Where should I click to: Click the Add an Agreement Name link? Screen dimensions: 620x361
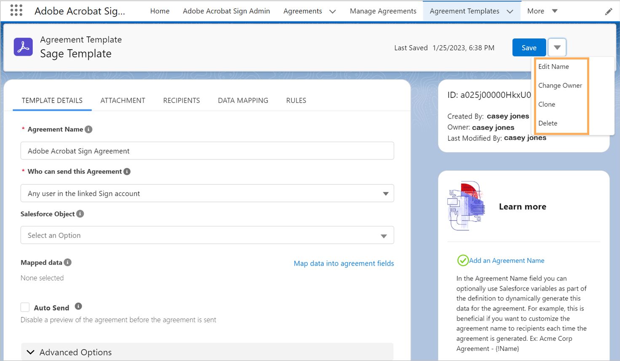(x=507, y=261)
